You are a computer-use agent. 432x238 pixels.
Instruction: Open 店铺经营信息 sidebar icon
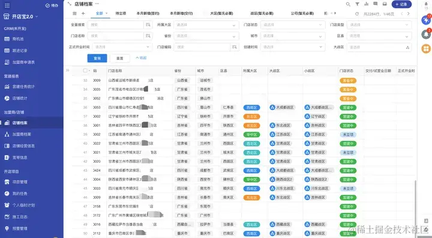7,146
